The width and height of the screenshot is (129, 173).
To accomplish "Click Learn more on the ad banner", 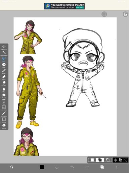I will coord(80,7).
